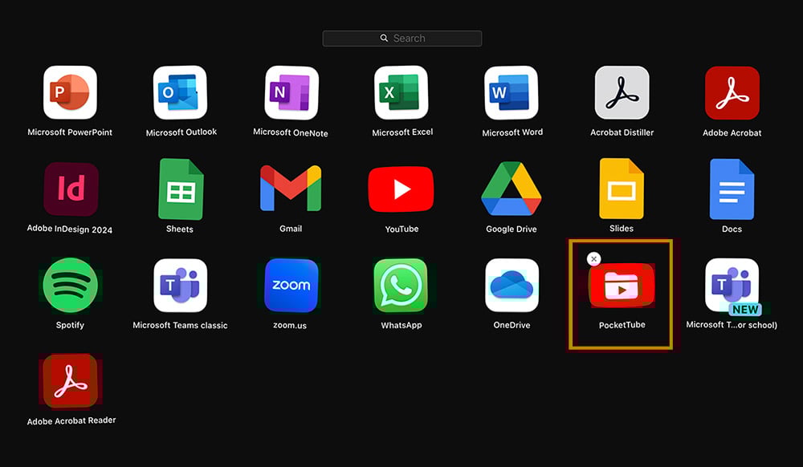Start zoom.us
The height and width of the screenshot is (467, 803).
[290, 285]
